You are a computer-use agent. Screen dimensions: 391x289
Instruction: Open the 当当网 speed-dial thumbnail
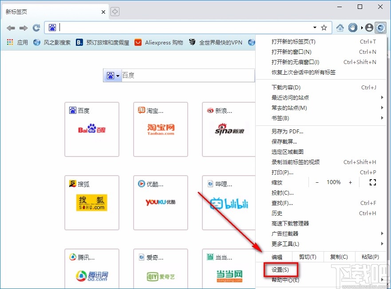[x=229, y=269]
